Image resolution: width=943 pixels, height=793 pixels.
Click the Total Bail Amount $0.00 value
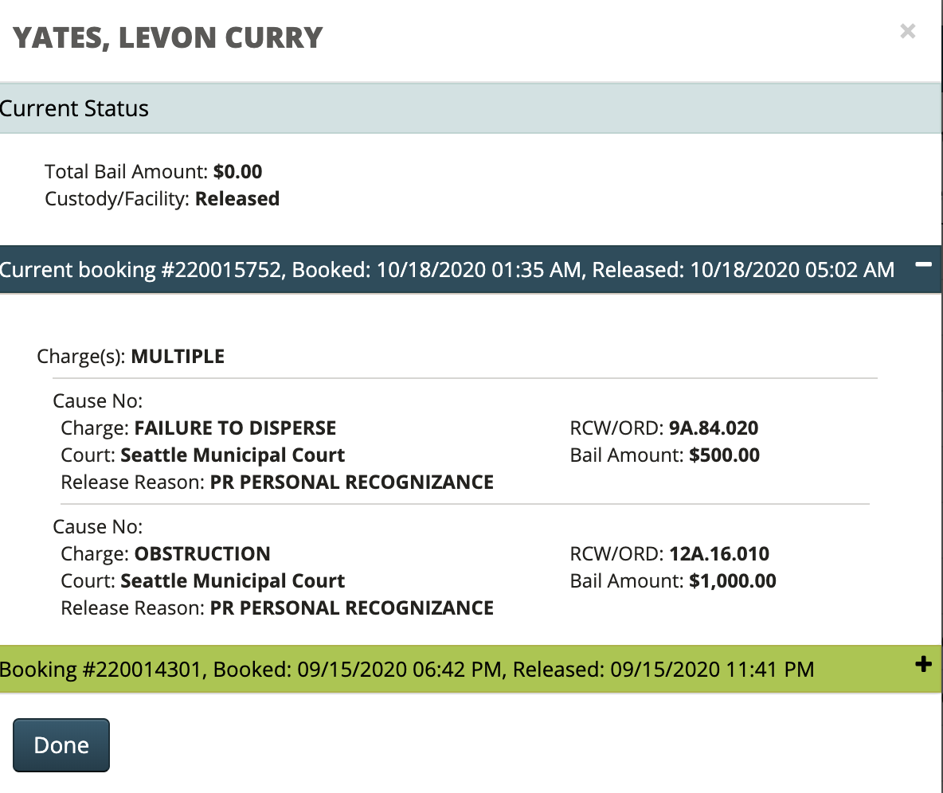pyautogui.click(x=237, y=171)
